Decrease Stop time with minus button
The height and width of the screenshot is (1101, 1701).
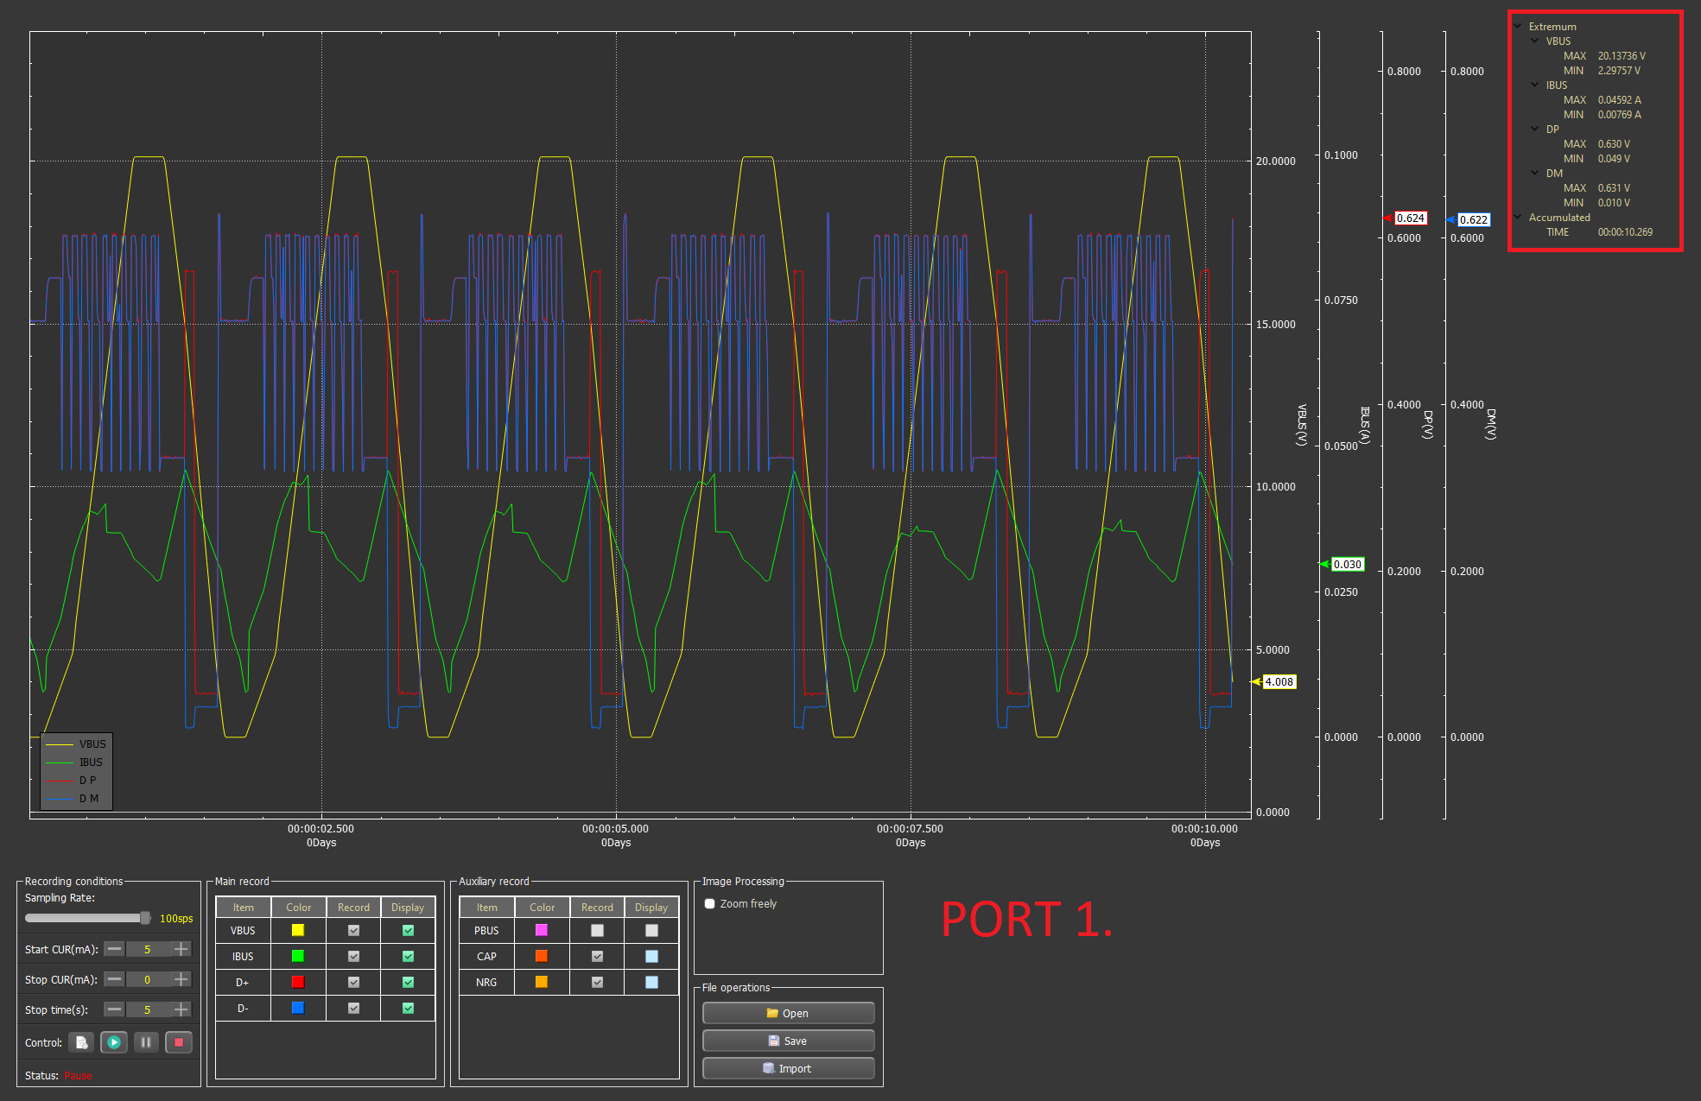point(114,1009)
